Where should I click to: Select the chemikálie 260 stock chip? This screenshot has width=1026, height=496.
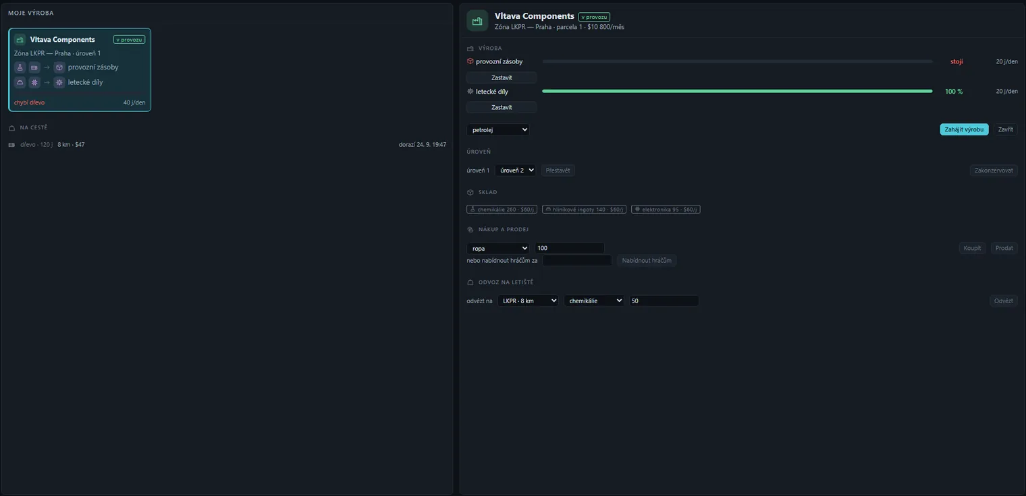(x=502, y=210)
